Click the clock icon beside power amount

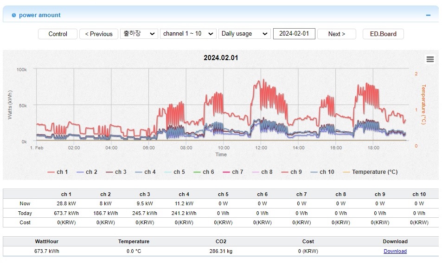coord(14,15)
